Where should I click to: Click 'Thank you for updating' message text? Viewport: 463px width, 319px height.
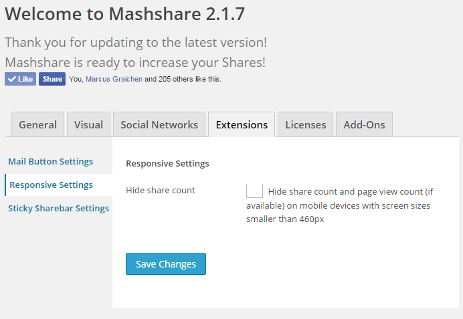136,43
